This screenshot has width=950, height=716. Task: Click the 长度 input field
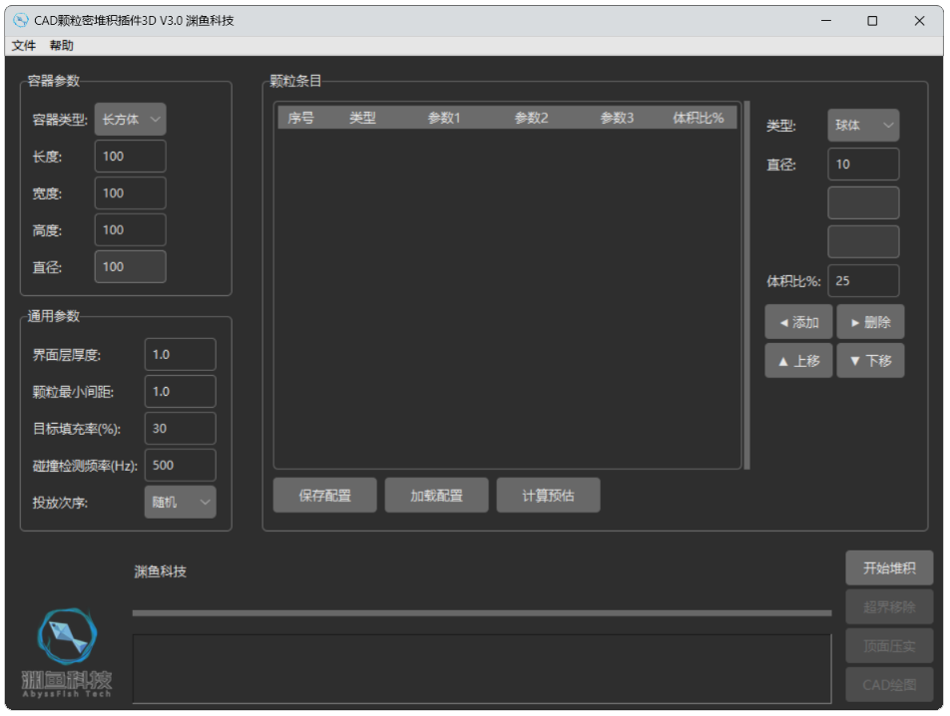pyautogui.click(x=131, y=157)
